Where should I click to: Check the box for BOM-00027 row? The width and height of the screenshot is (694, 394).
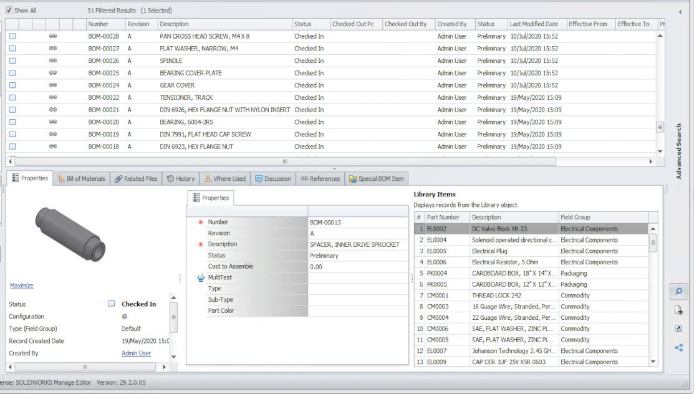[12, 48]
